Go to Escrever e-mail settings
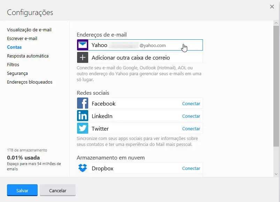 click(x=22, y=39)
